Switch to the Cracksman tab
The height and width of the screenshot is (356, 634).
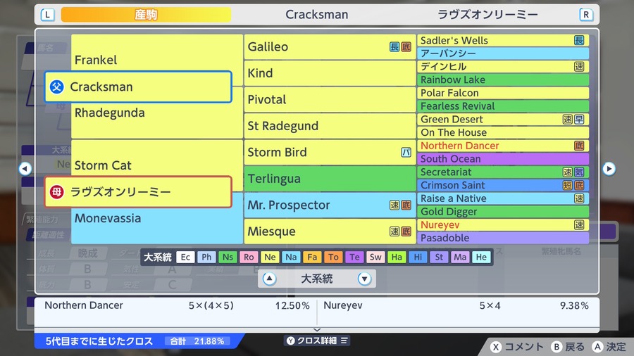(x=316, y=15)
